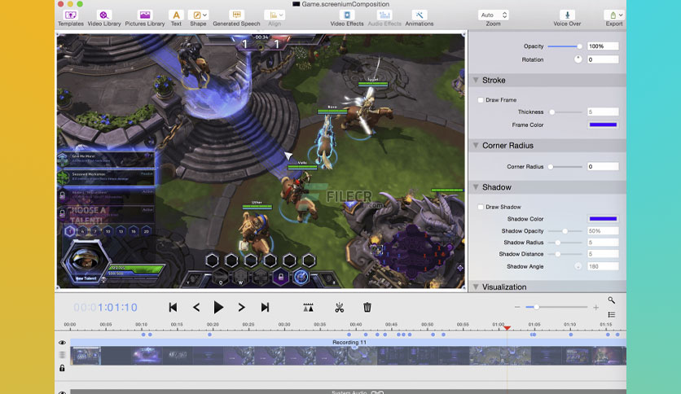The width and height of the screenshot is (681, 394).
Task: Open the Shadow Color swatch
Action: (x=603, y=219)
